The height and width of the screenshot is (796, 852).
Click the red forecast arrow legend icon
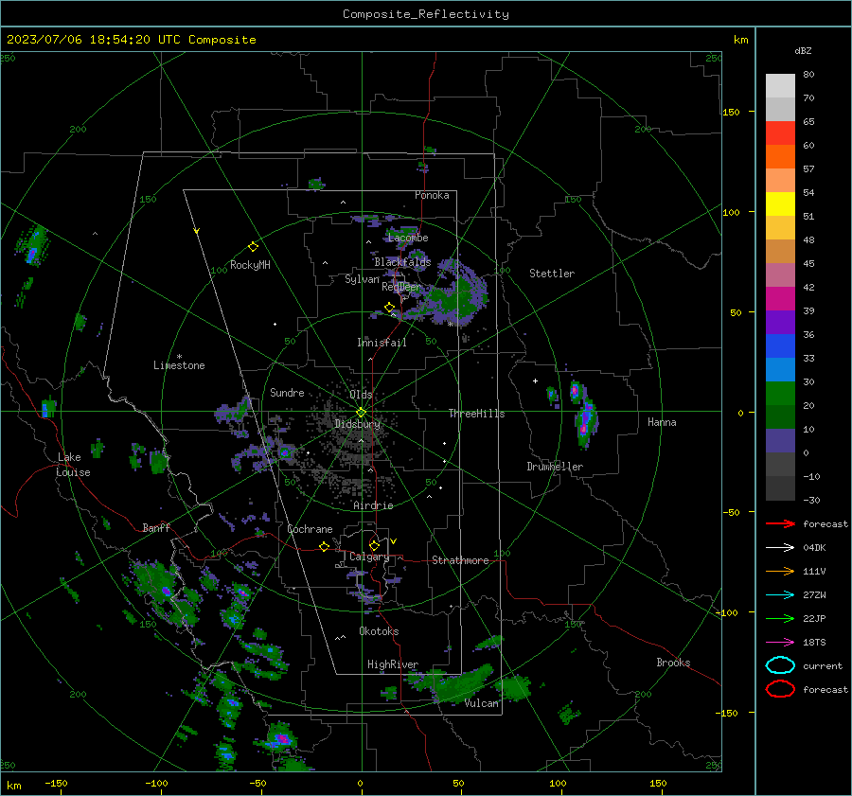780,523
